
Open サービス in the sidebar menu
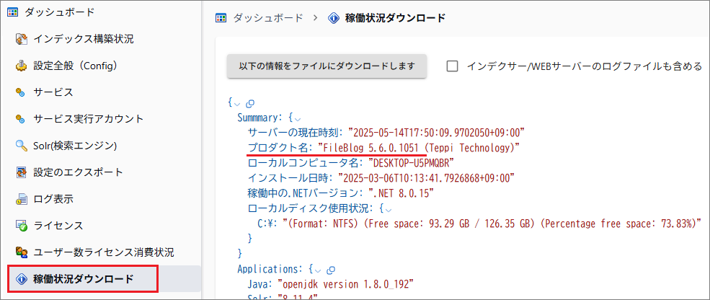(x=53, y=92)
